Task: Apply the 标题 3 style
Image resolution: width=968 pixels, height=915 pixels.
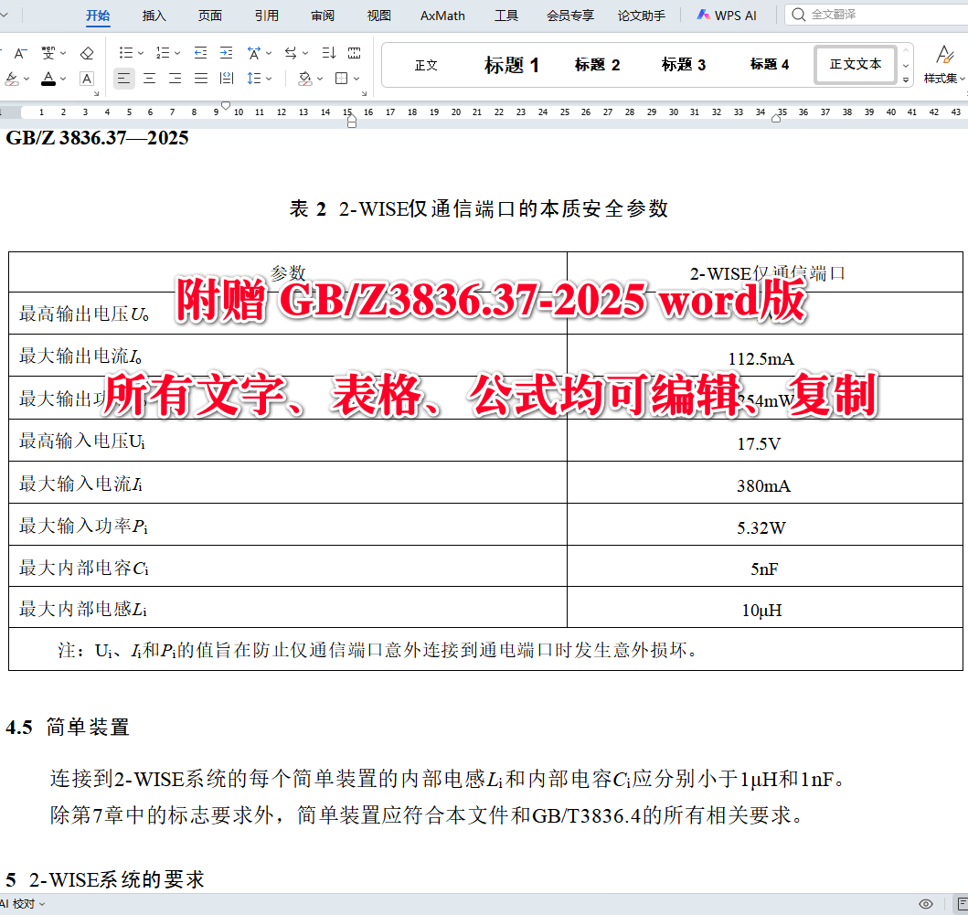Action: (x=684, y=65)
